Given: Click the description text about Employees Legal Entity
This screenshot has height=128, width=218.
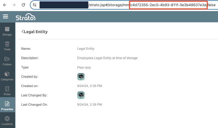Looking at the screenshot, I should (107, 58).
